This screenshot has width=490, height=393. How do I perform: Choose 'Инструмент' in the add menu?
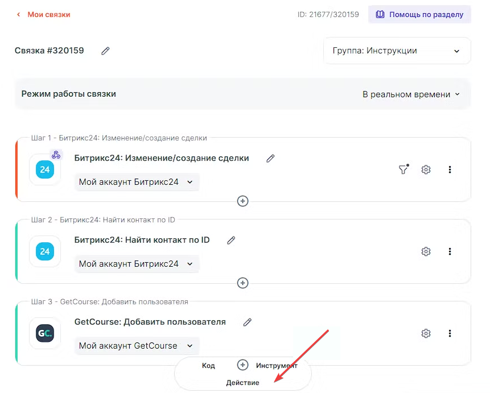[x=277, y=366]
